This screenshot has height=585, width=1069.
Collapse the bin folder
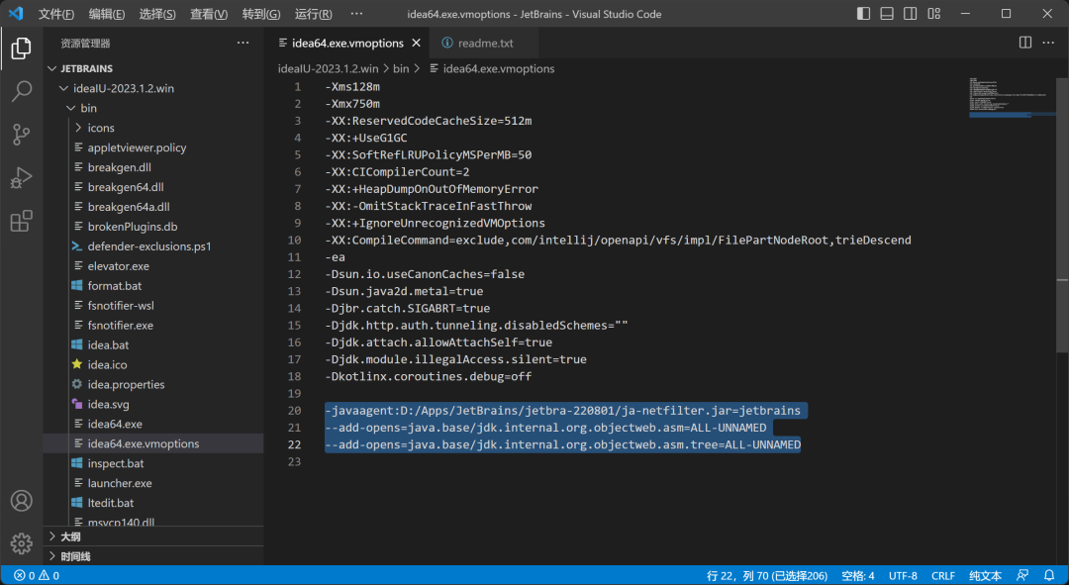[153, 108]
